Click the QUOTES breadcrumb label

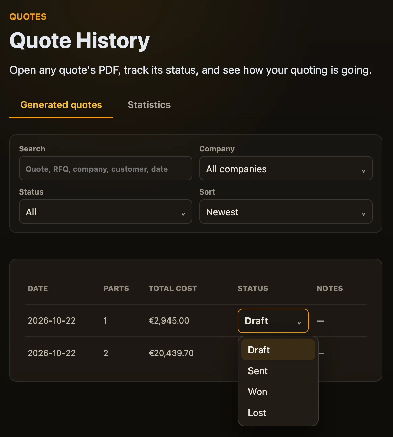tap(28, 17)
